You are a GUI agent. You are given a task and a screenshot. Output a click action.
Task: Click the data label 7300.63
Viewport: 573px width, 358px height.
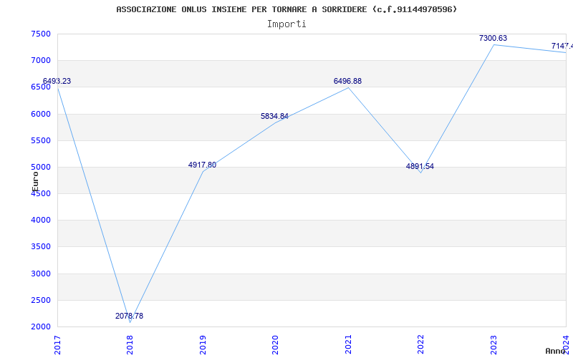click(493, 39)
